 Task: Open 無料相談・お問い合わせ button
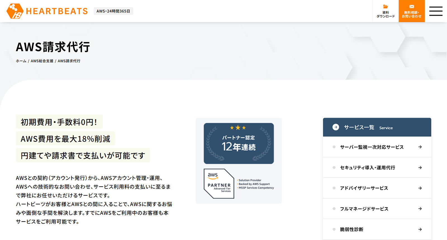tap(412, 11)
